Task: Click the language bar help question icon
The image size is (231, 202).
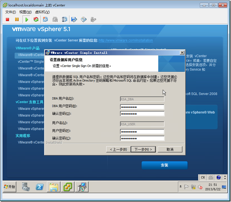Action: (x=218, y=177)
